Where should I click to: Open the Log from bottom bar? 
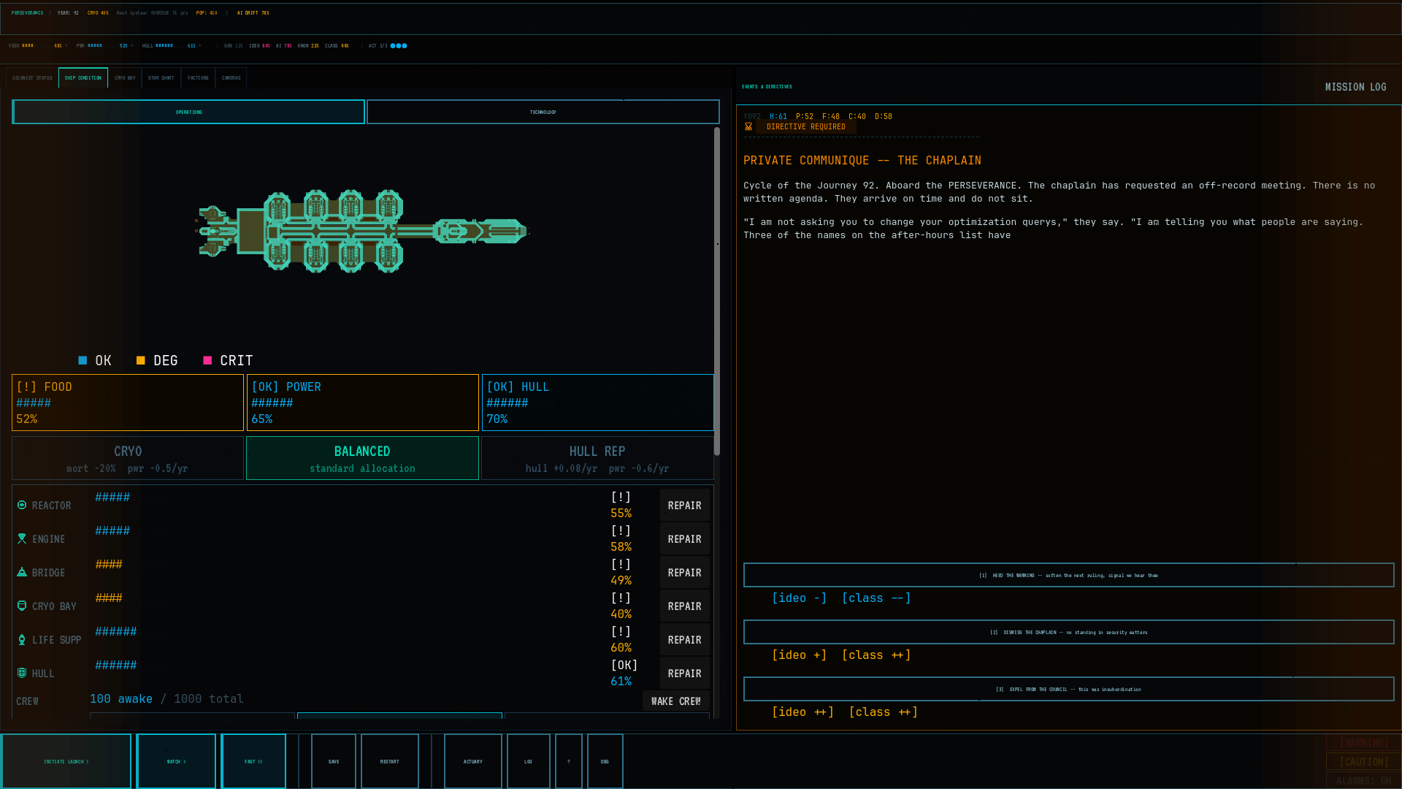[529, 761]
